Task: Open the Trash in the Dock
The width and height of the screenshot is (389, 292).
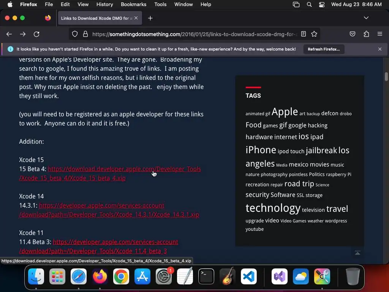Action: (353, 276)
